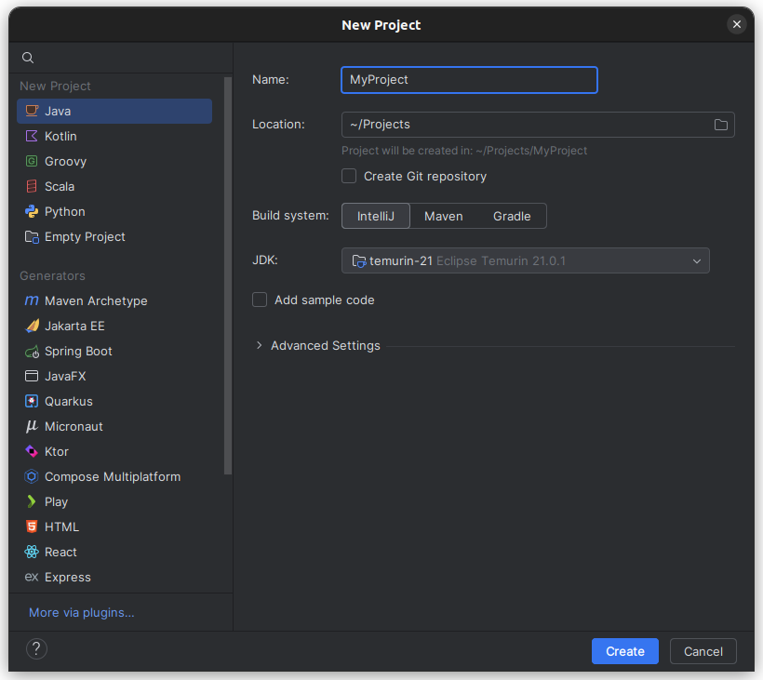Screen dimensions: 763x680
Task: Click the folder browse icon in Location
Action: [720, 125]
